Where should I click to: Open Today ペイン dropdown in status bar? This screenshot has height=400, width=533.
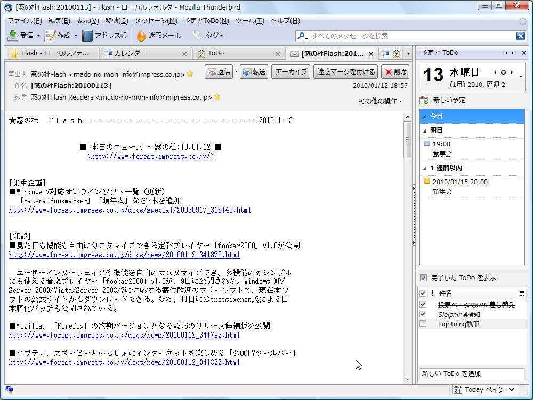[512, 390]
